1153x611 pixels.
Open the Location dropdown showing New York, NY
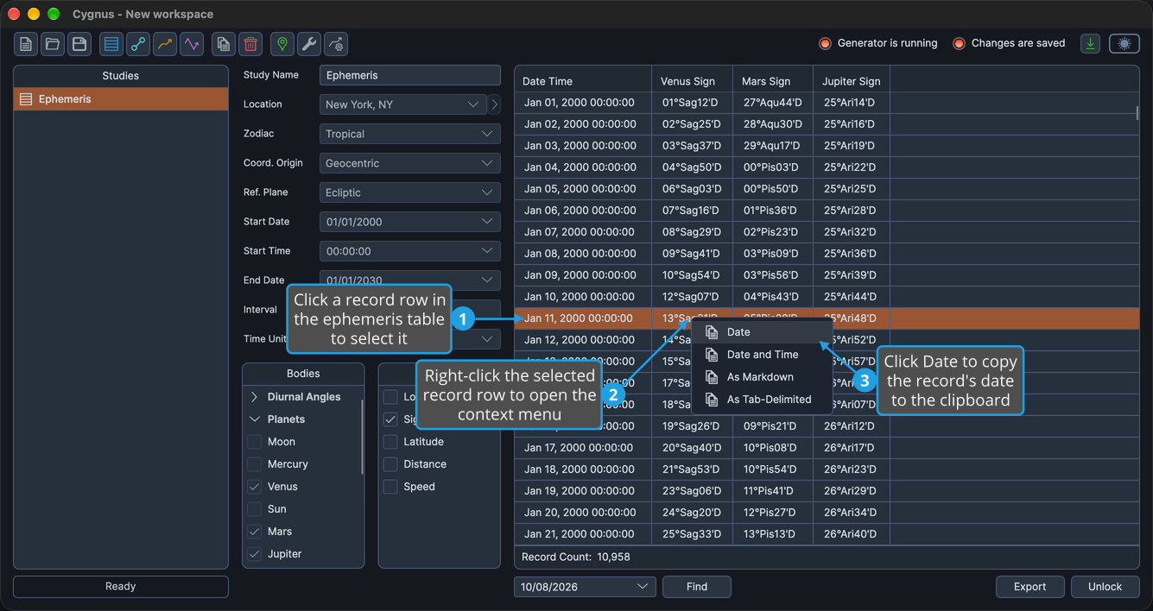(x=403, y=104)
